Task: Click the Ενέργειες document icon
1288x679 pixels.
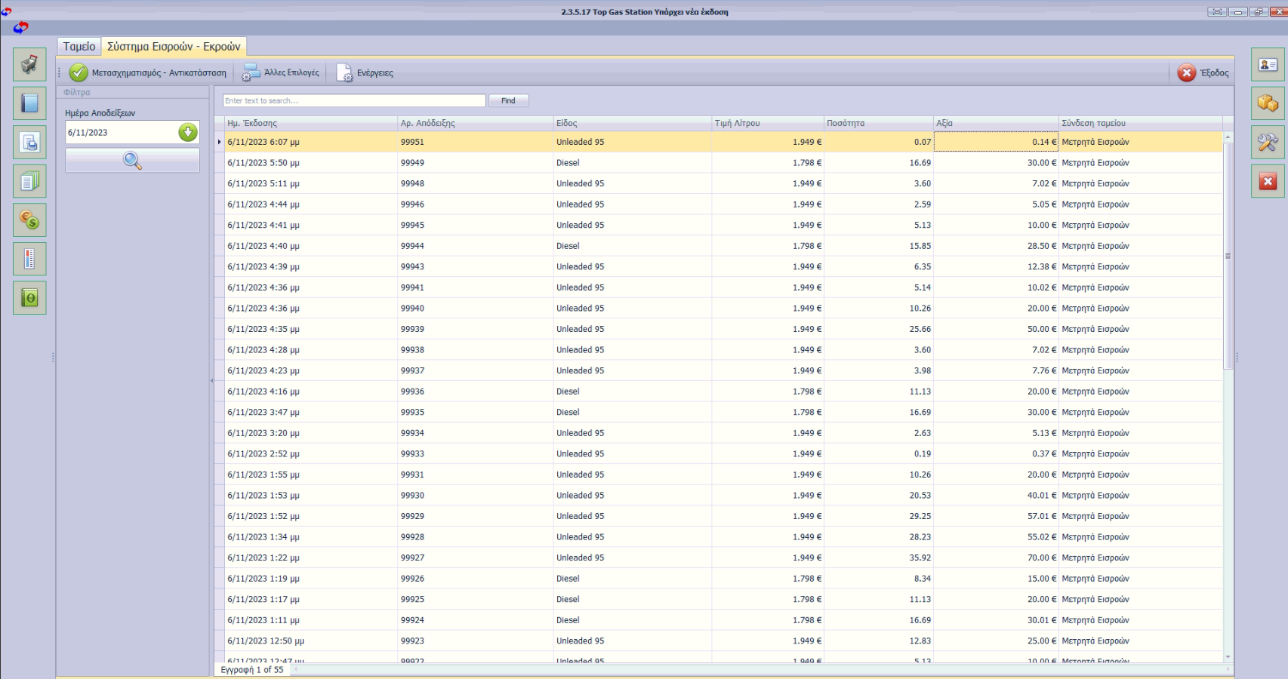Action: click(x=344, y=72)
